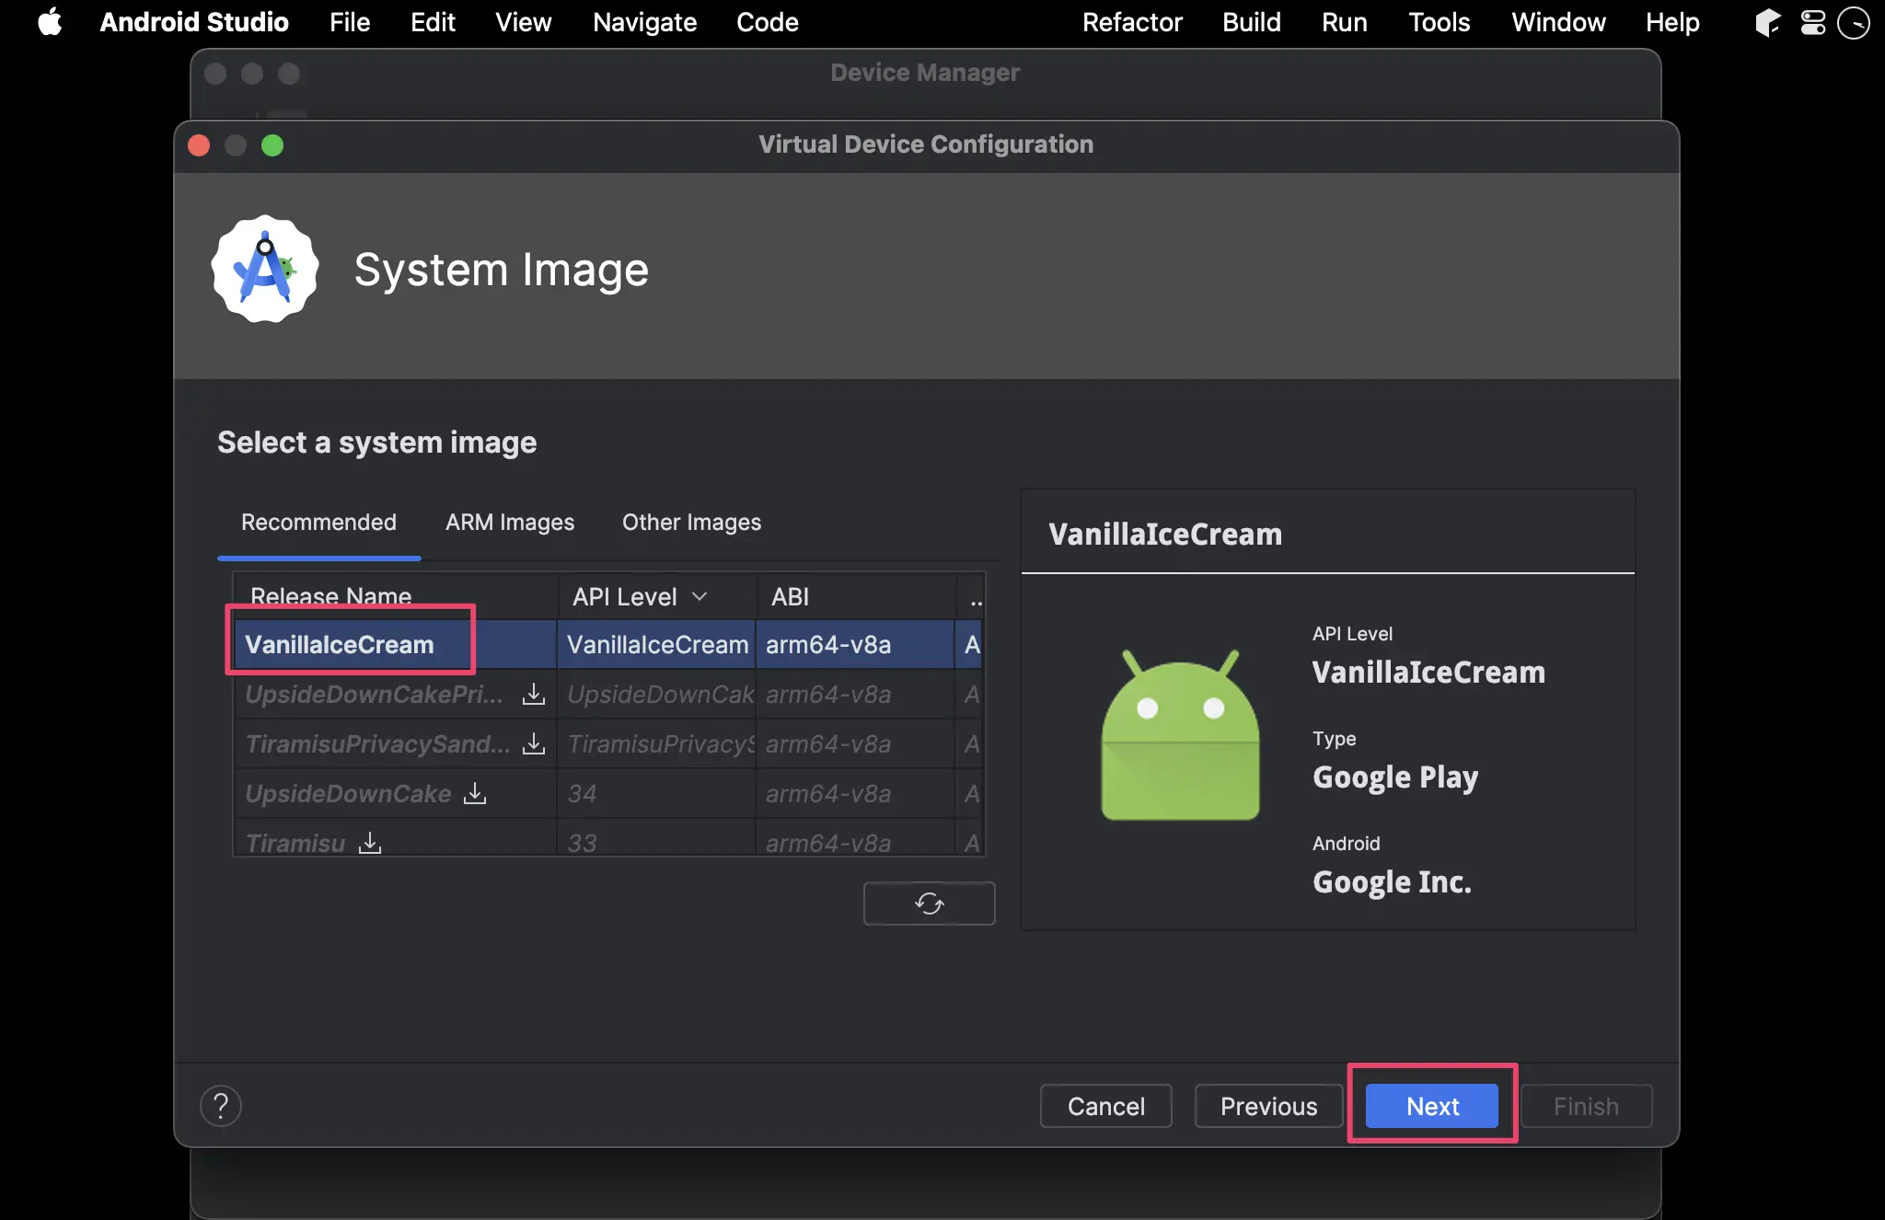Switch to the Other Images tab
This screenshot has height=1220, width=1885.
(691, 523)
